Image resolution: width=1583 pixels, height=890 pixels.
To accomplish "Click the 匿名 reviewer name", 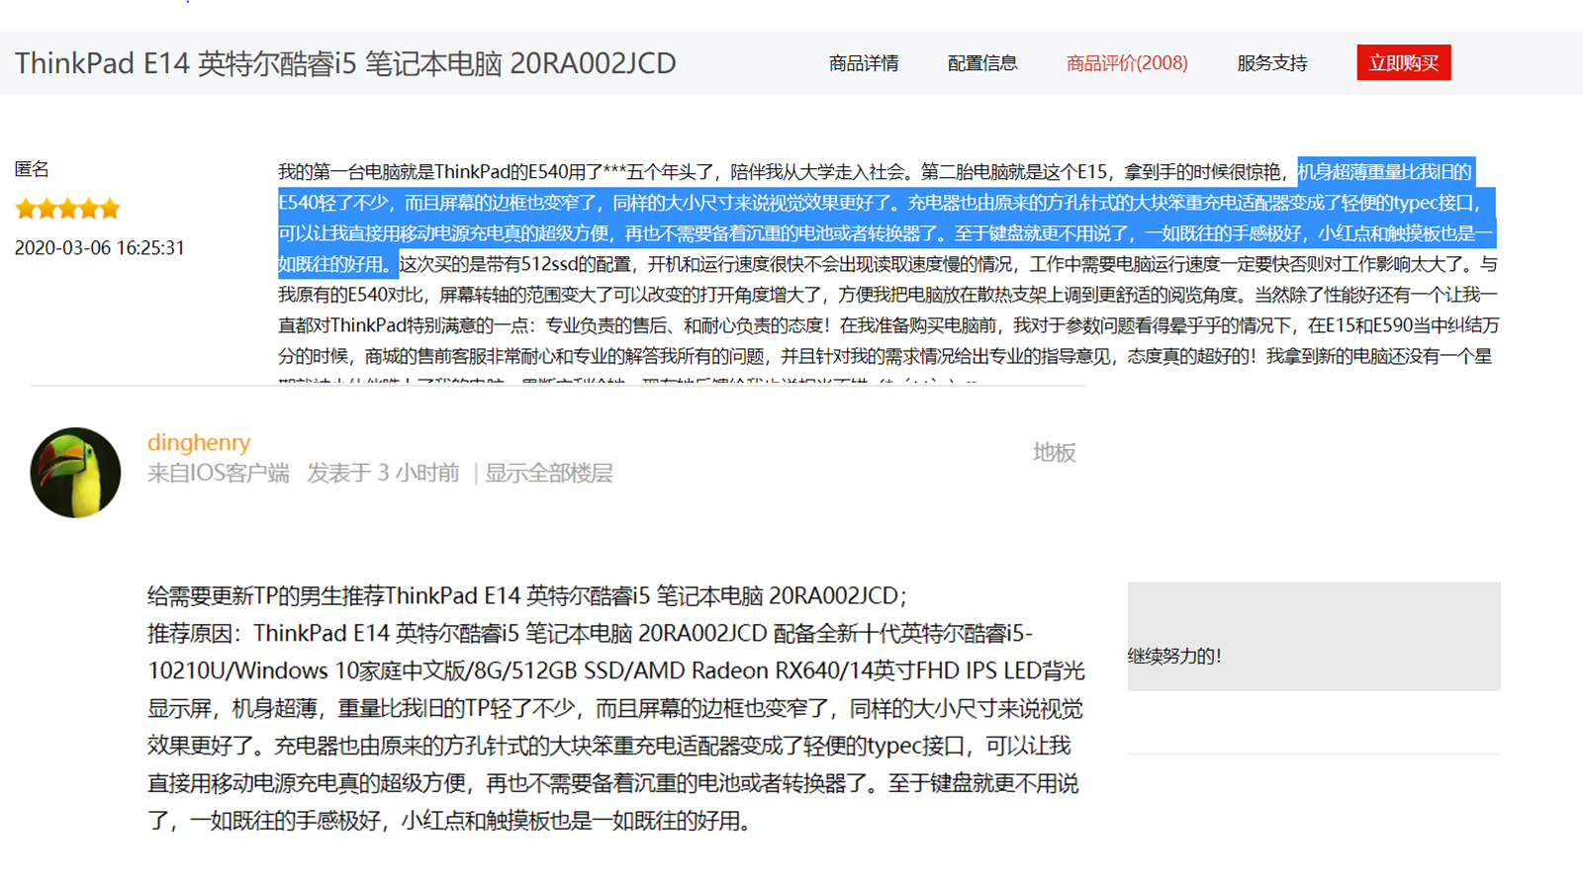I will pyautogui.click(x=32, y=169).
